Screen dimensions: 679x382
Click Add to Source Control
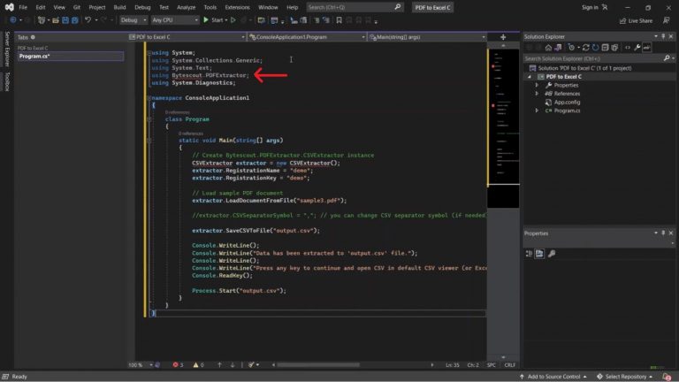pos(553,377)
